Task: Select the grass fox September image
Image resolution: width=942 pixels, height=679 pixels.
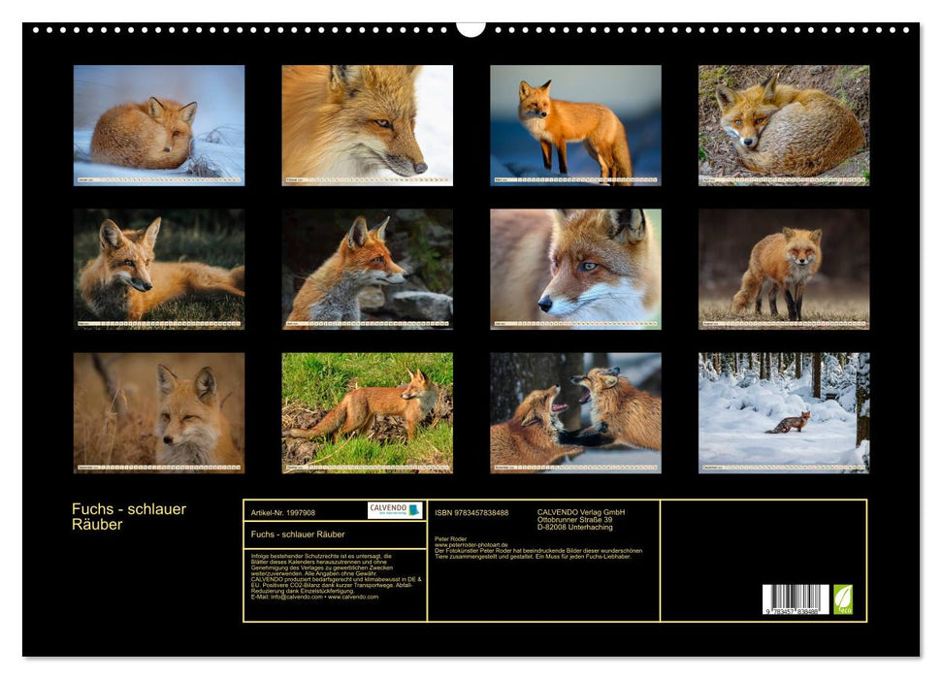Action: click(156, 412)
